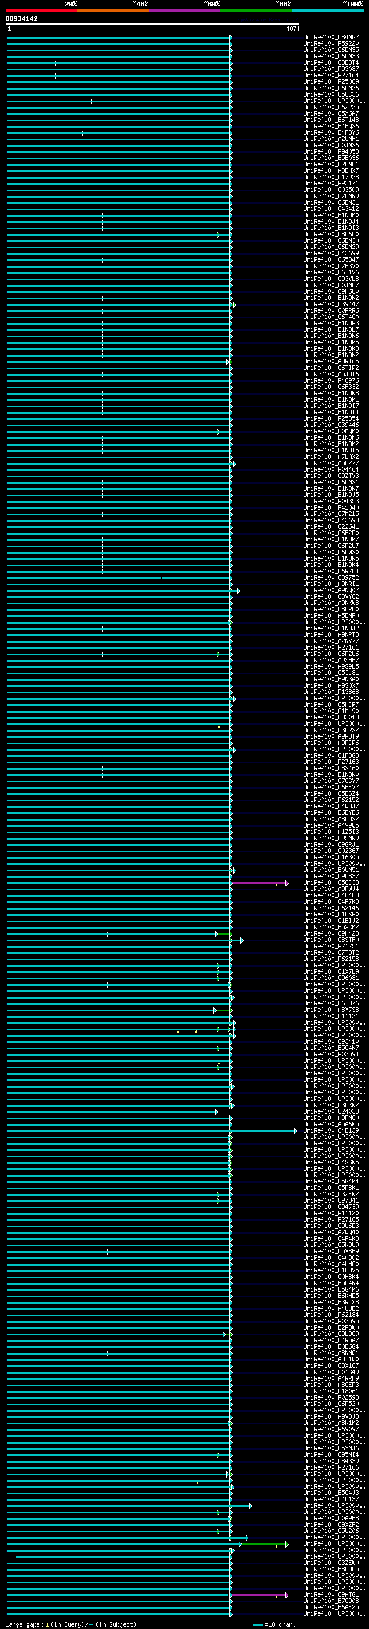Select the query label BB934142

point(21,19)
